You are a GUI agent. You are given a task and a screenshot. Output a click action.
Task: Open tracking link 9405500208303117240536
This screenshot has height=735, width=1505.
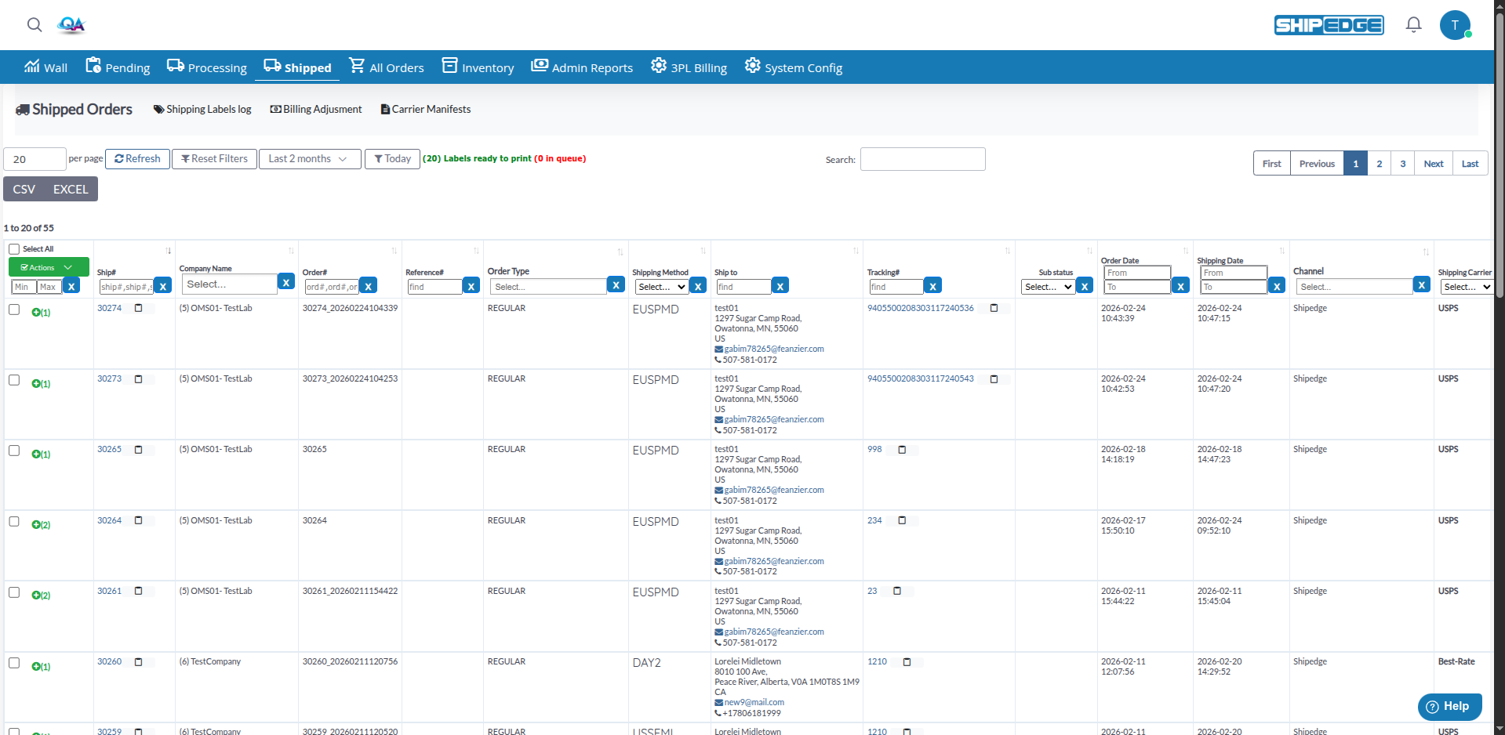920,309
